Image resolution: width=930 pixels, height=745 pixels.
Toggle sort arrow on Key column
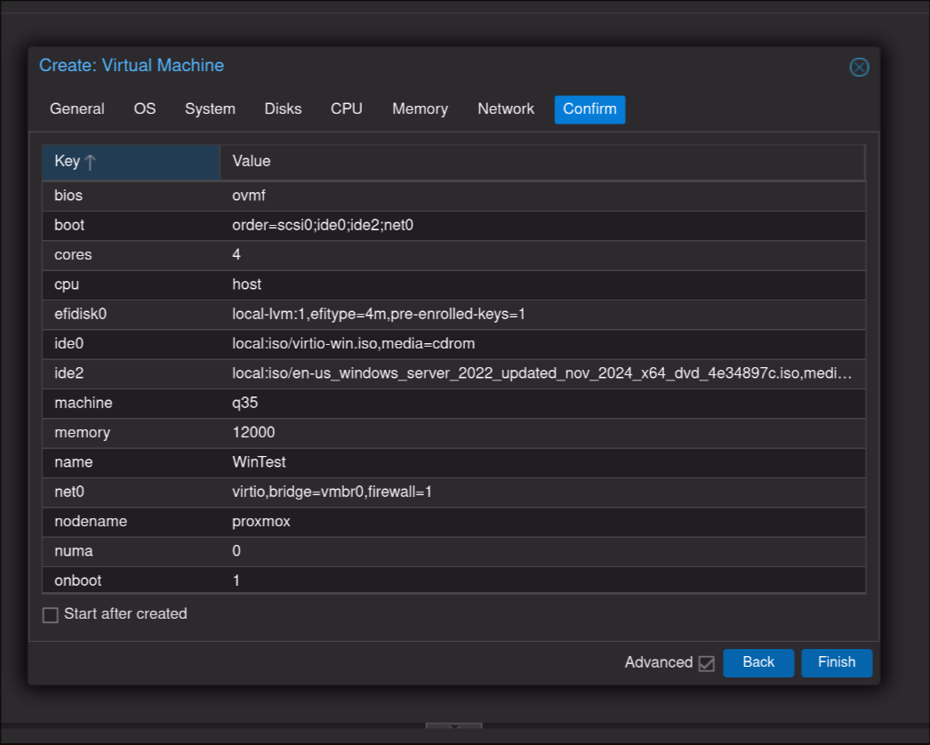(90, 162)
